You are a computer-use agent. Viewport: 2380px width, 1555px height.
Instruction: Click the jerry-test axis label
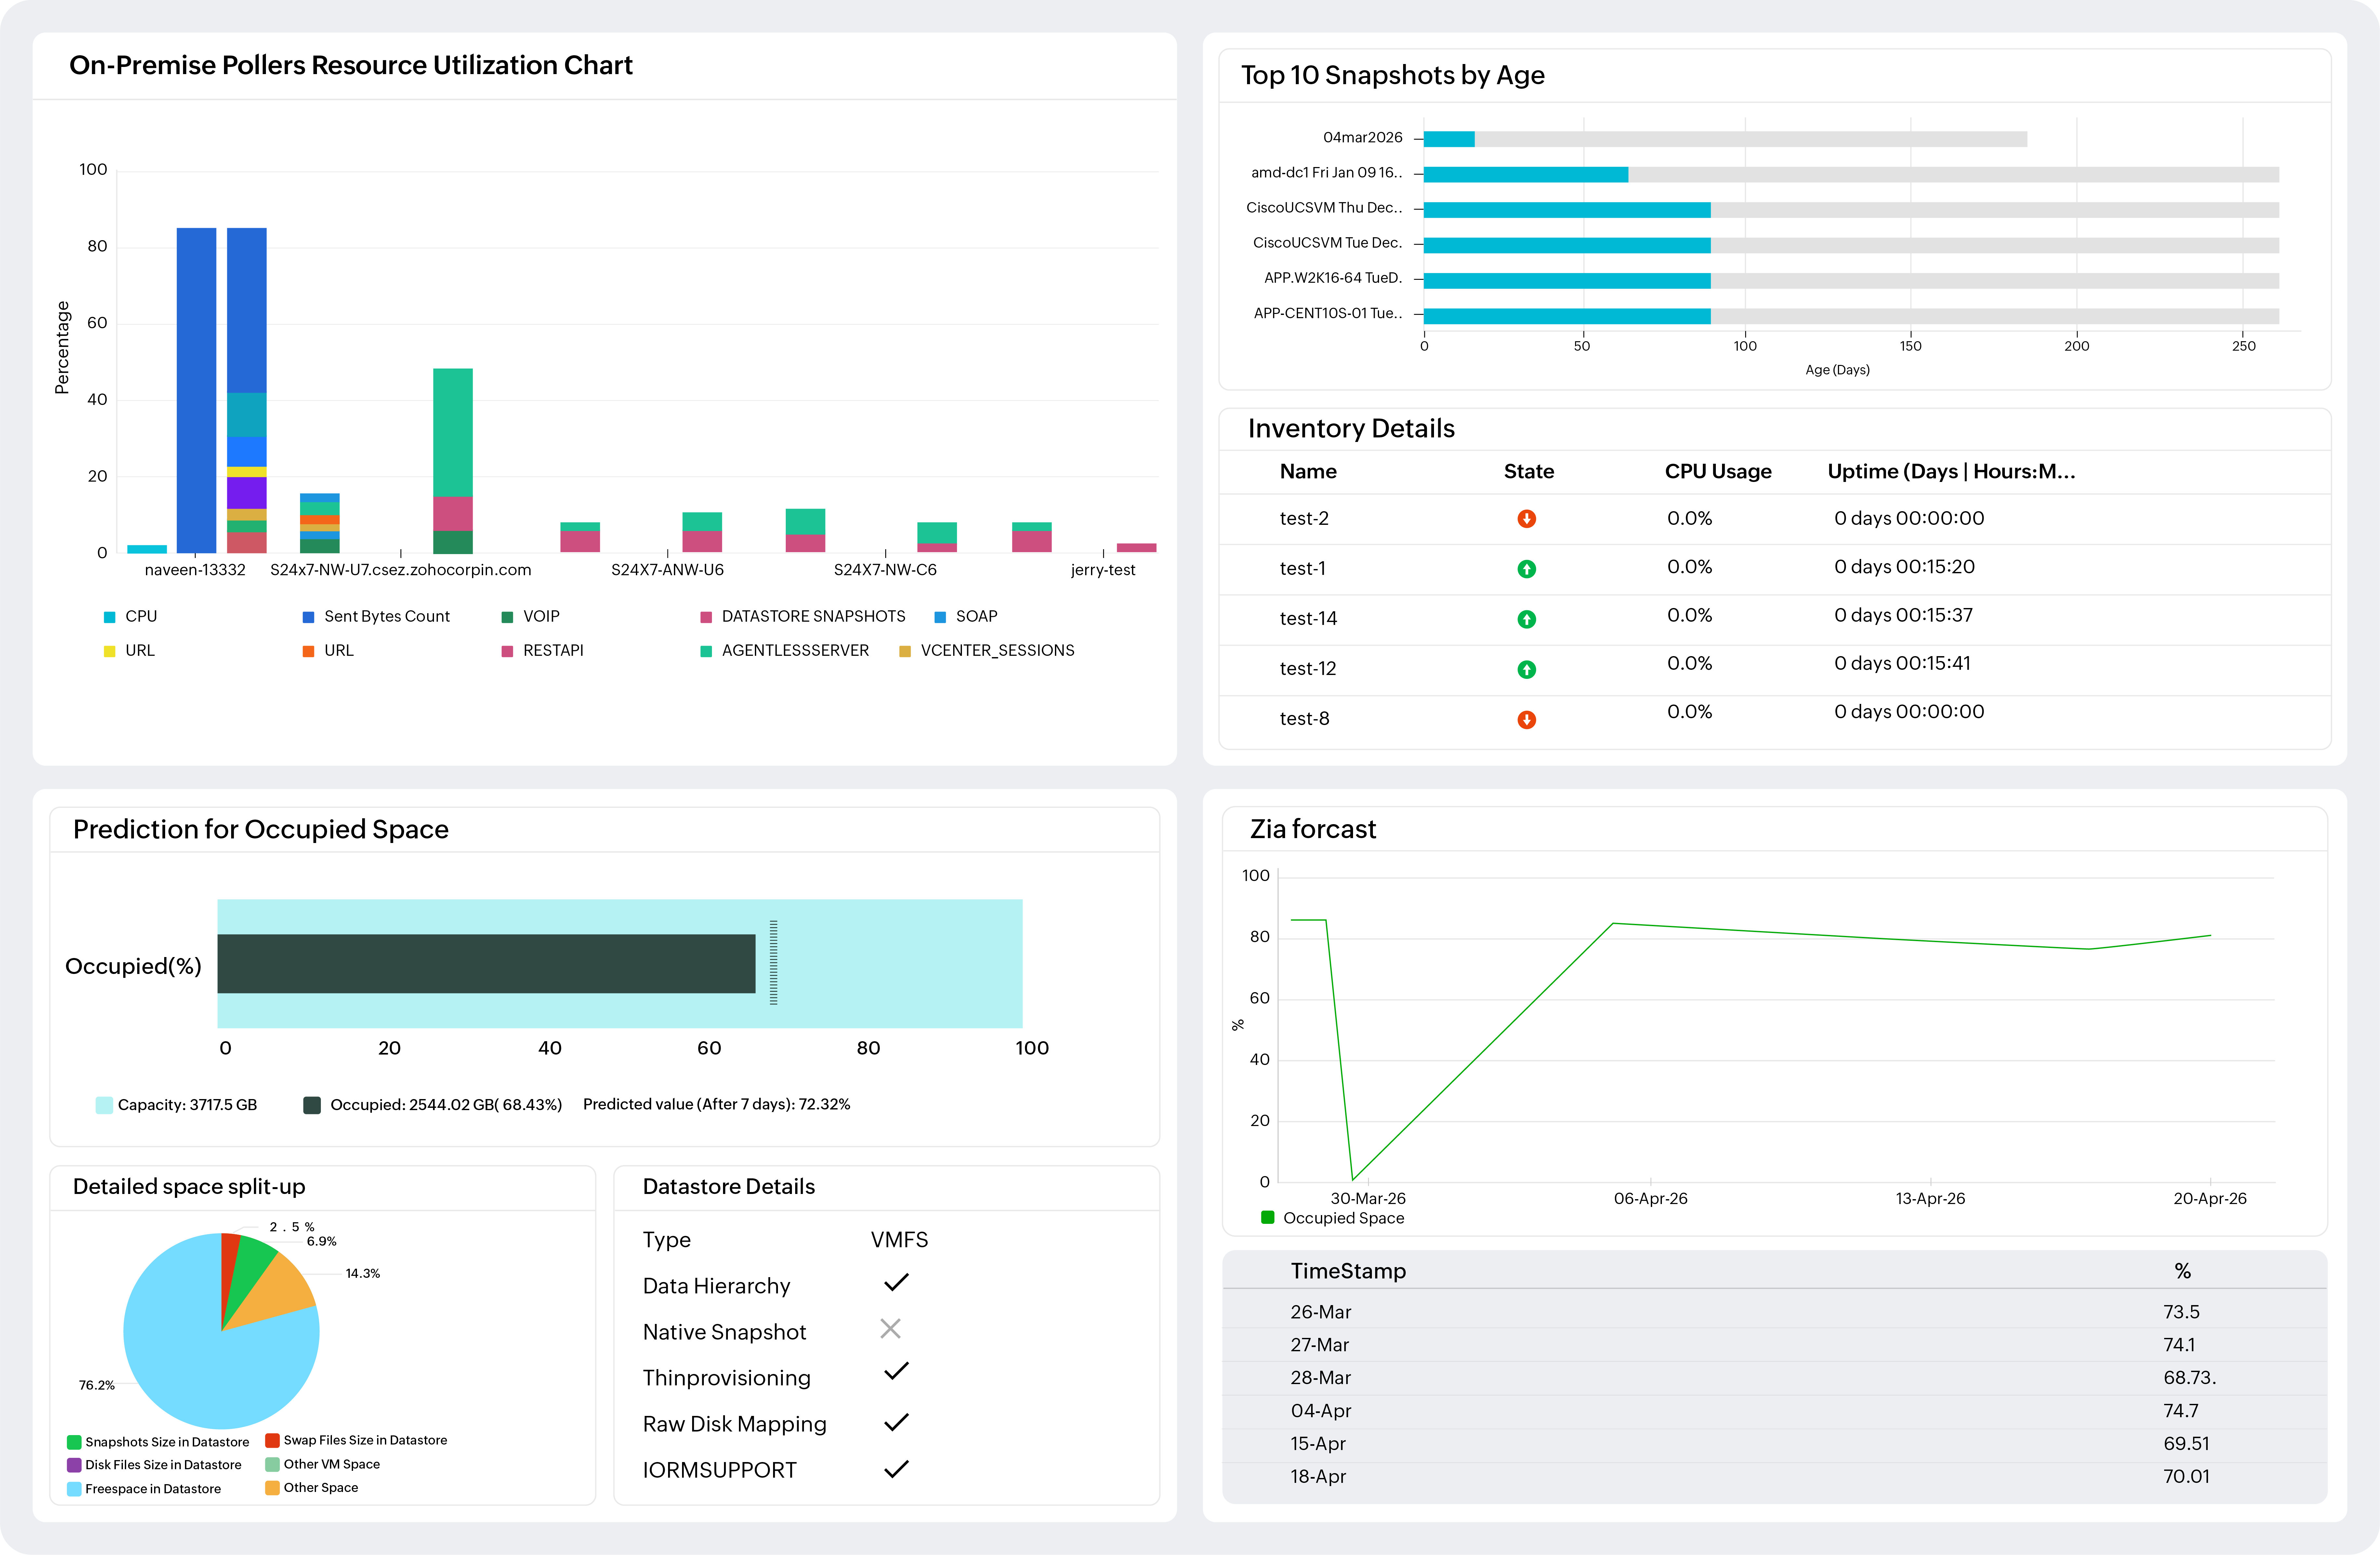(x=1103, y=571)
